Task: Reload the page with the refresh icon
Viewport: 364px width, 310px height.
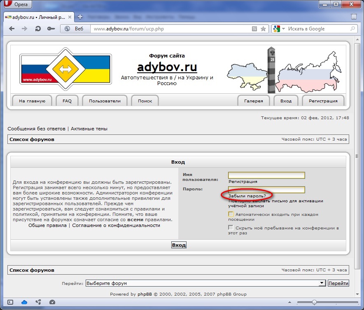Action: coord(38,29)
